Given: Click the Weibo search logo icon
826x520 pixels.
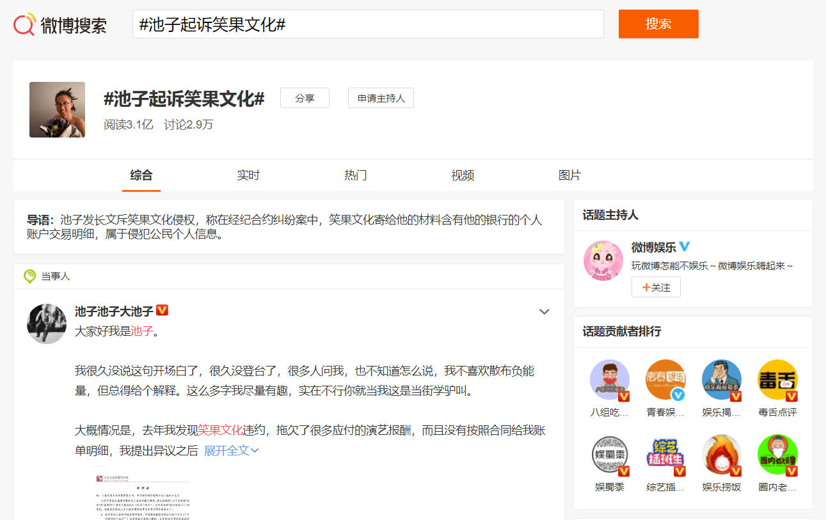Looking at the screenshot, I should 24,24.
